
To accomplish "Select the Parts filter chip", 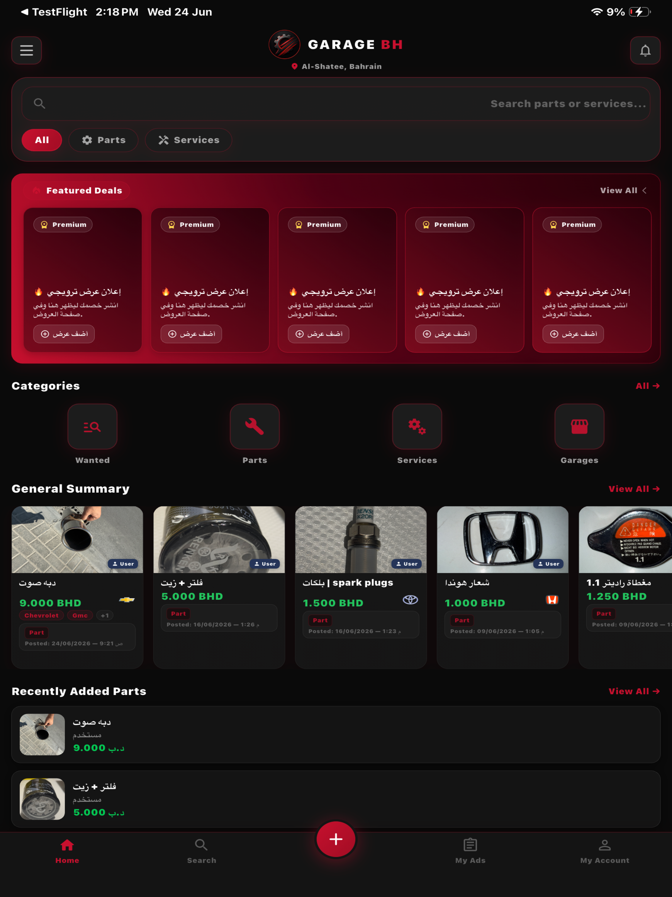I will pos(104,140).
